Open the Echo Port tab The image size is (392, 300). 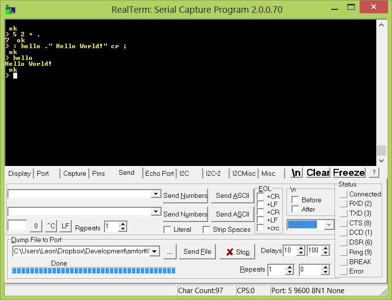click(159, 173)
